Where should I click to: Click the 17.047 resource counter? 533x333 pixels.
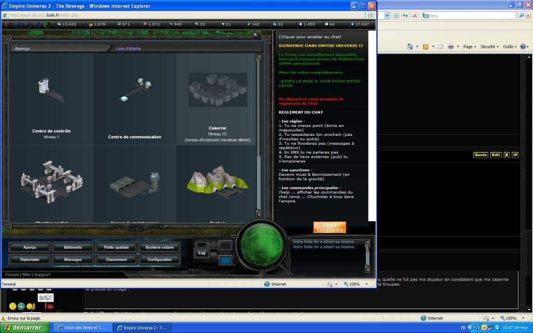click(x=360, y=24)
